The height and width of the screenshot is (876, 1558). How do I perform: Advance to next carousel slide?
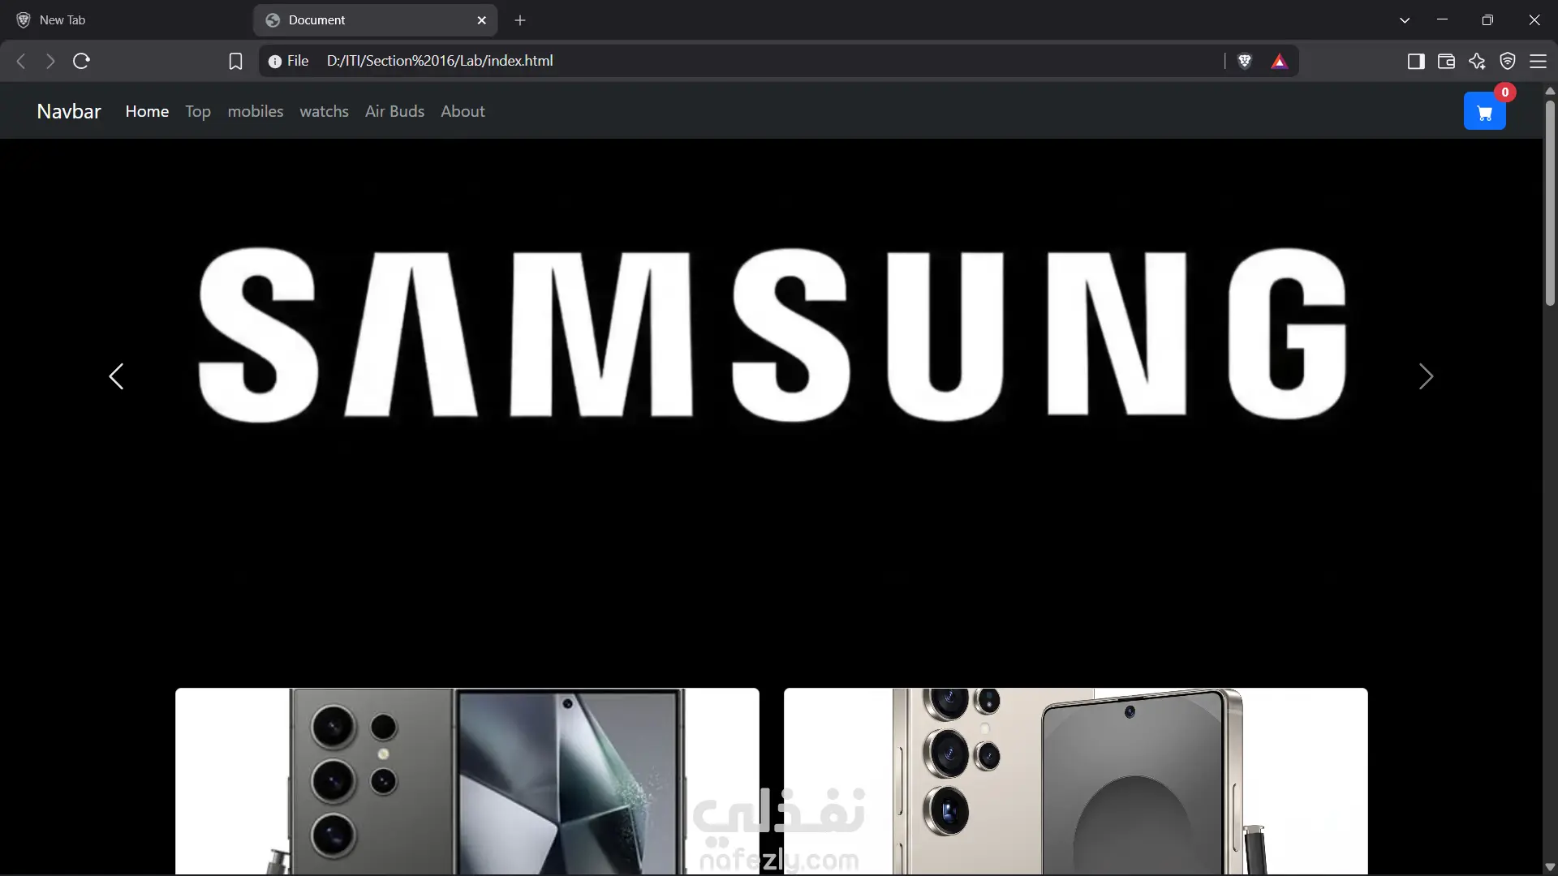[1426, 376]
